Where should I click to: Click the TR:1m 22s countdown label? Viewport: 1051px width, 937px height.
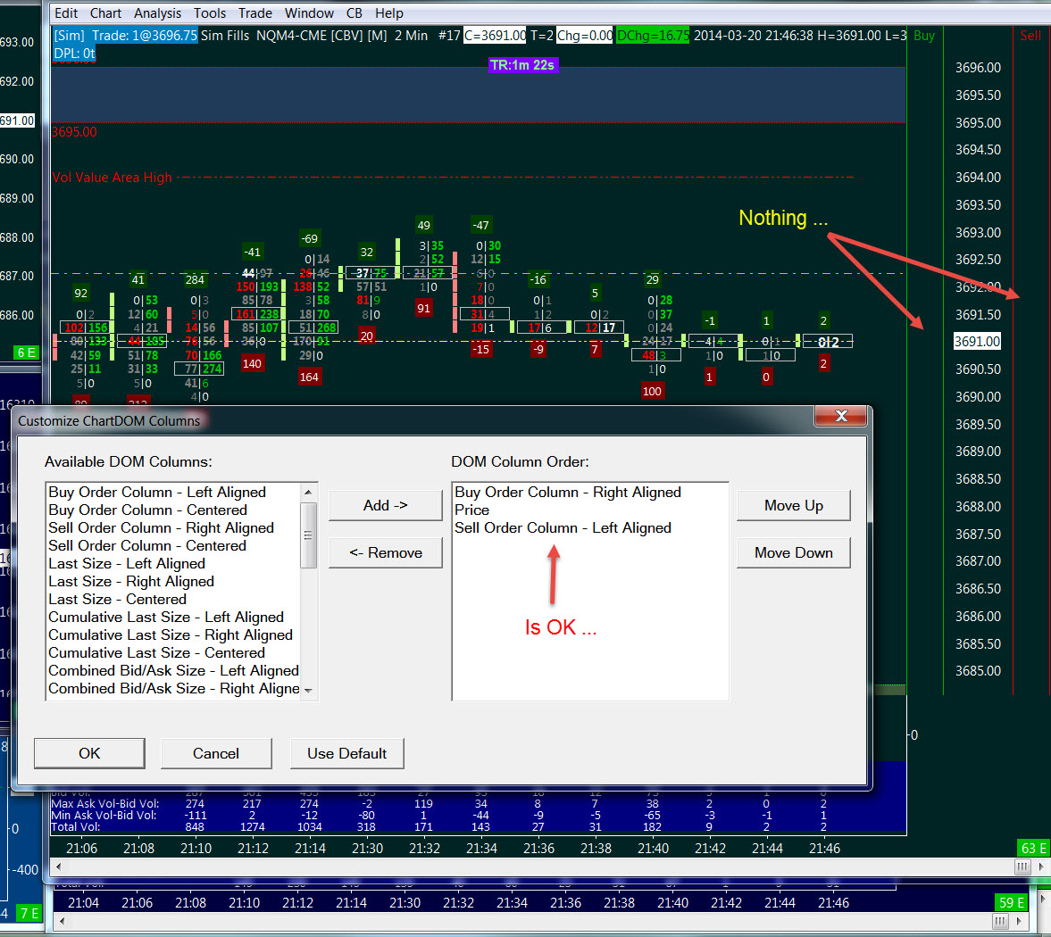pos(522,65)
